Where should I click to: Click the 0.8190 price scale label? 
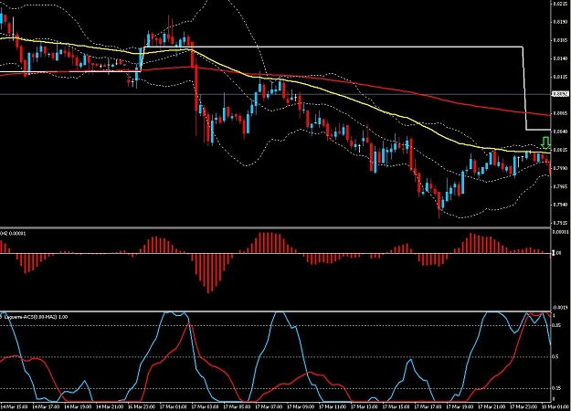click(x=561, y=22)
